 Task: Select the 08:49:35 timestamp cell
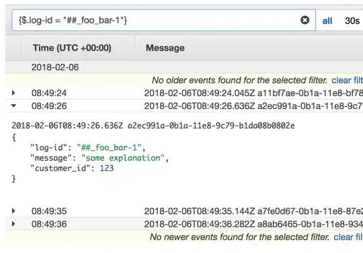(x=49, y=211)
